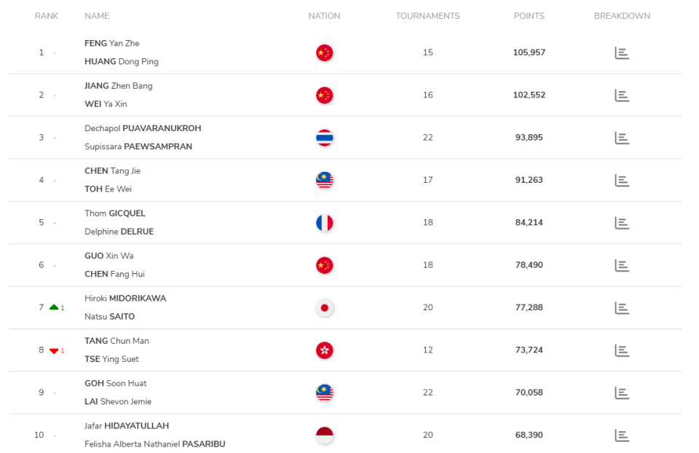The image size is (699, 453).
Task: Open breakdown icon for Chen Tang Jie
Action: click(x=622, y=180)
